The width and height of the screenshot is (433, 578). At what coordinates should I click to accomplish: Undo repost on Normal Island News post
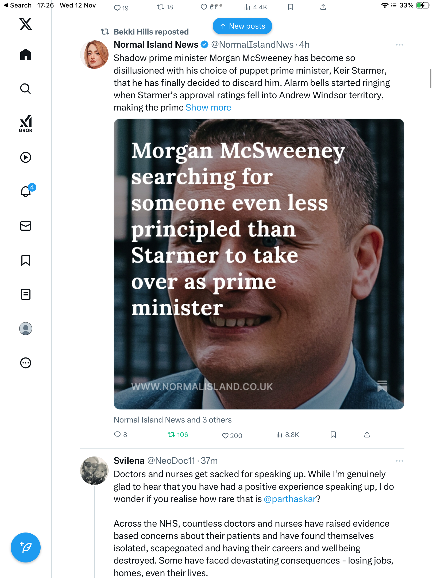[x=171, y=435]
